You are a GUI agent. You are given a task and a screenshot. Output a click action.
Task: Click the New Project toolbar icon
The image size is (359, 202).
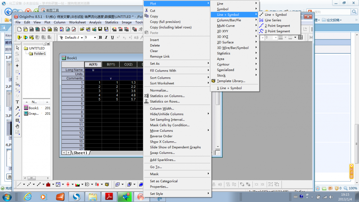click(x=20, y=29)
